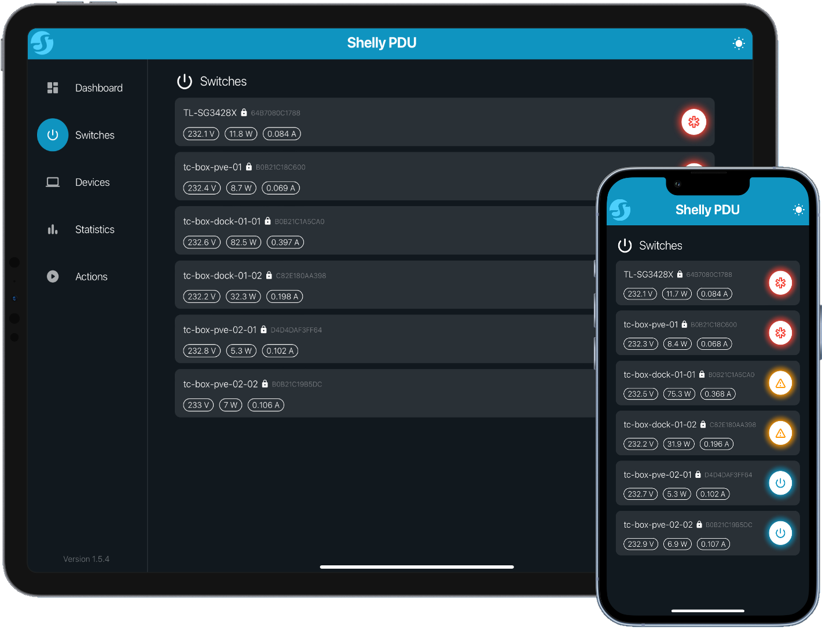Click lock icon beside tc-box-pve-02-01 on phone
The height and width of the screenshot is (629, 822).
[x=698, y=474]
